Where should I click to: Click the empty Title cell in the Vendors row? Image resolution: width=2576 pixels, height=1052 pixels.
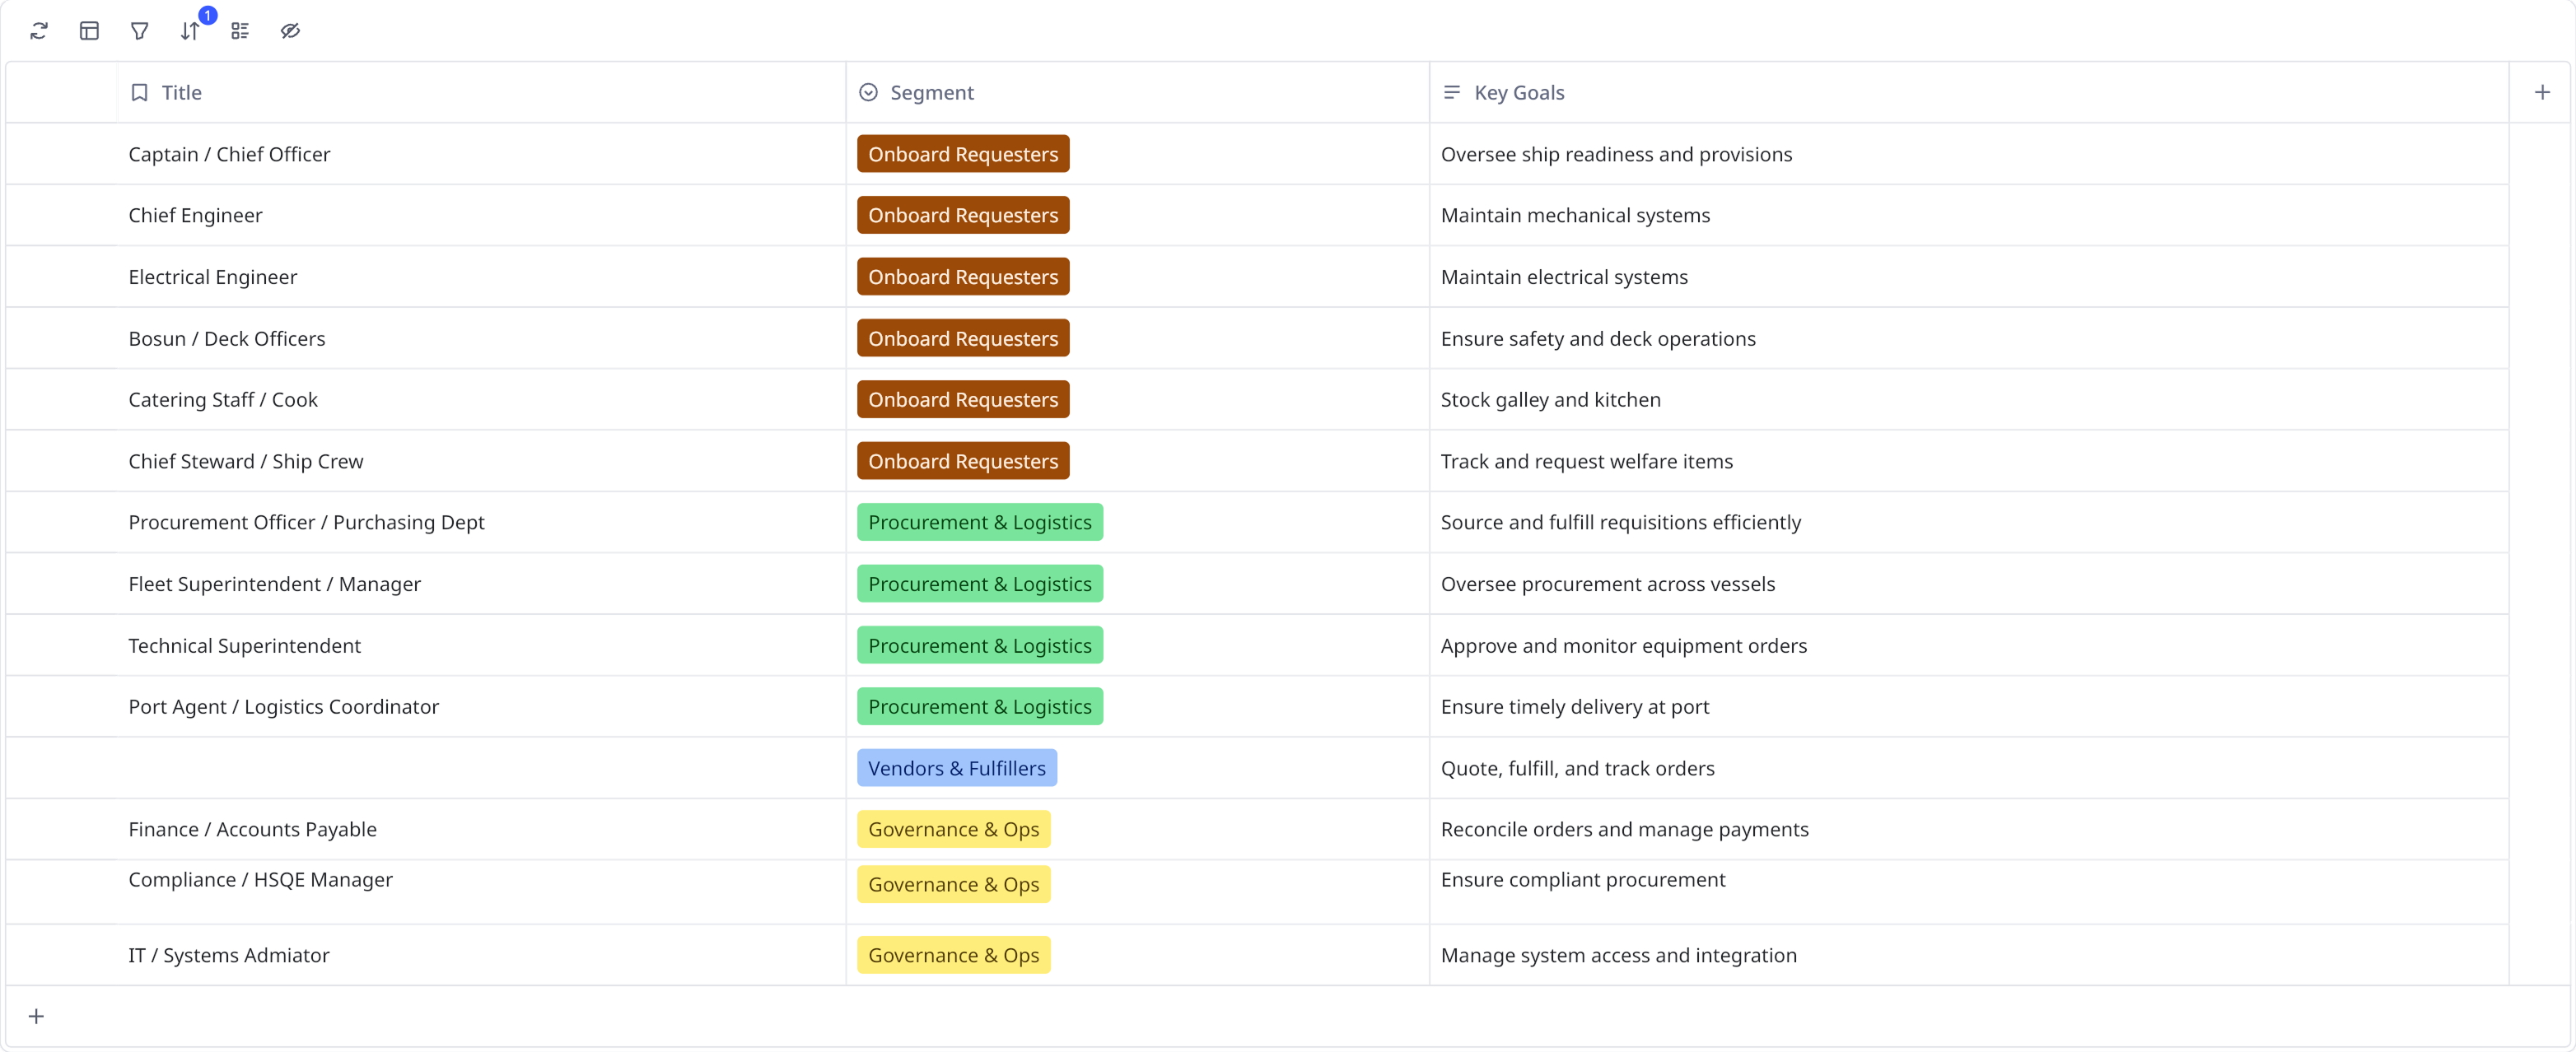[480, 768]
